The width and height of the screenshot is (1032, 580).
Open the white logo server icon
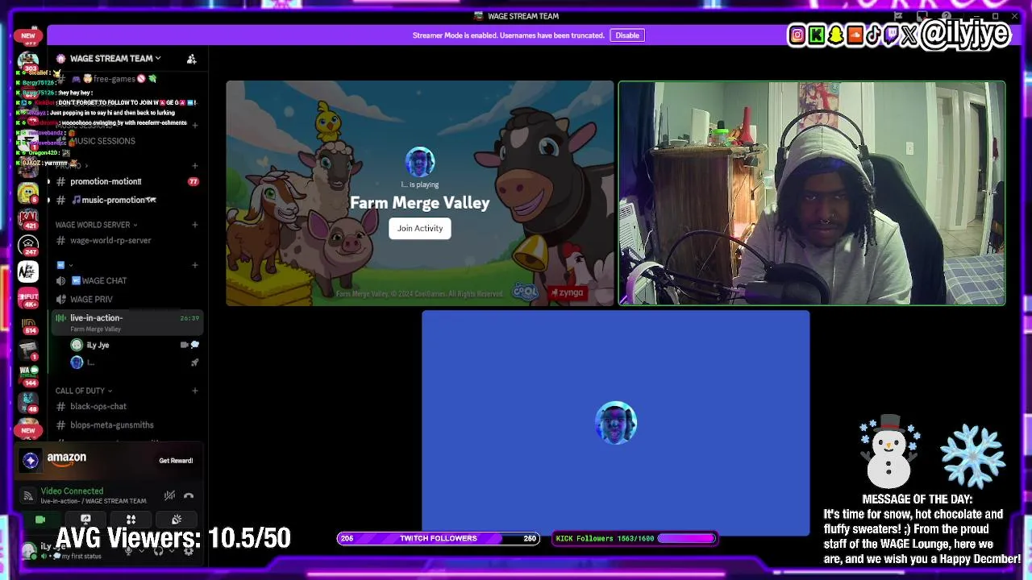click(28, 271)
